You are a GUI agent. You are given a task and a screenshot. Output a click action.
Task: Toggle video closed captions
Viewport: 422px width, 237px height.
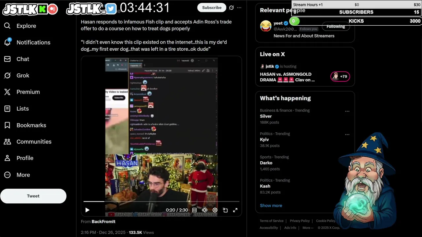point(195,210)
